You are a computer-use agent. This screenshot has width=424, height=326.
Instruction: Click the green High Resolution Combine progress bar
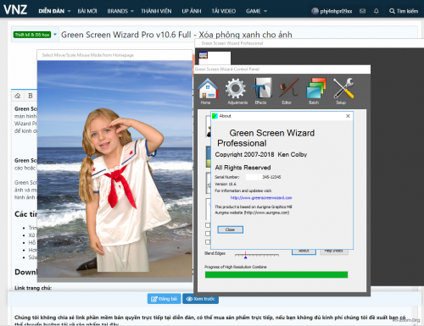click(x=276, y=274)
